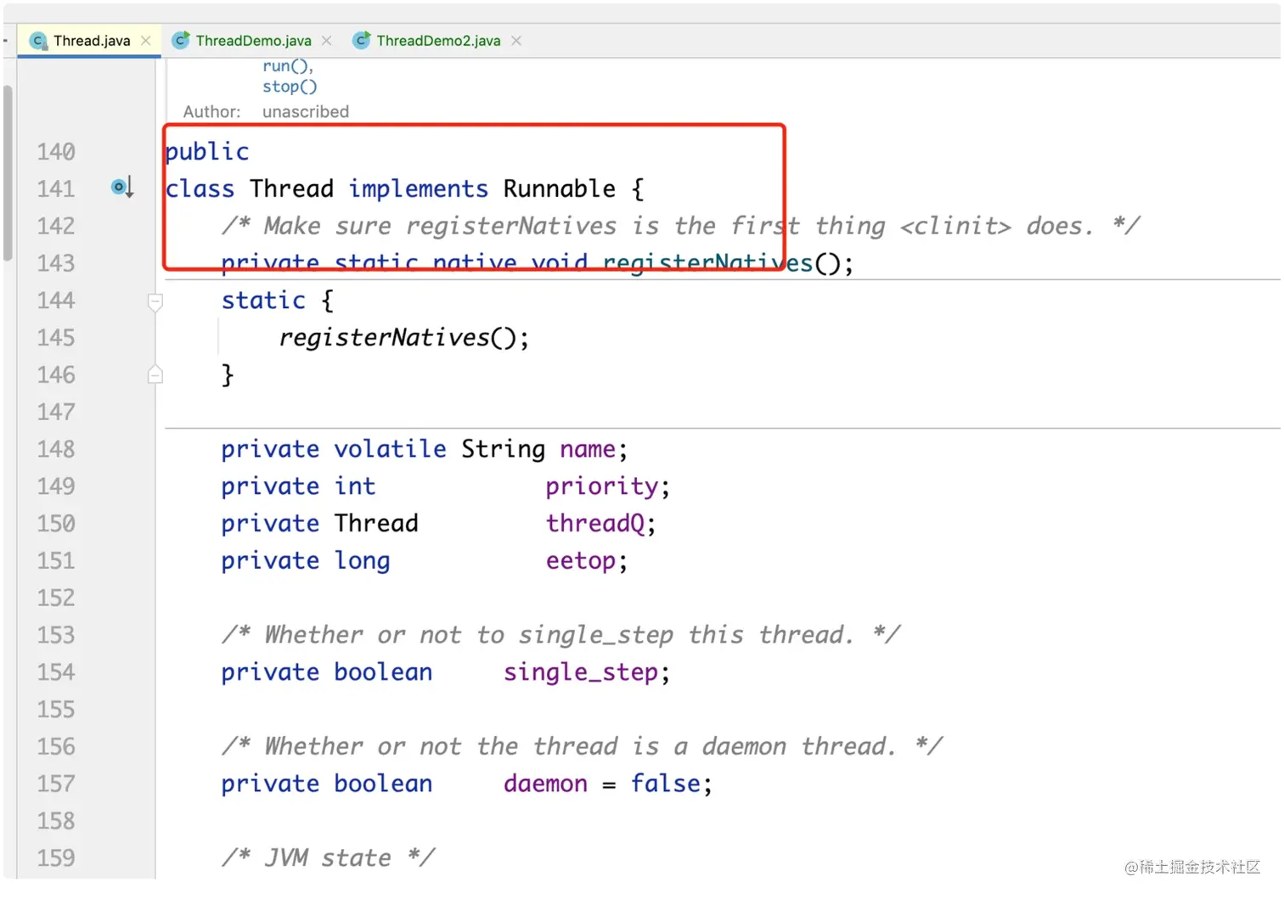Click the "volatile" keyword on line 148
The image size is (1284, 899).
tap(390, 449)
